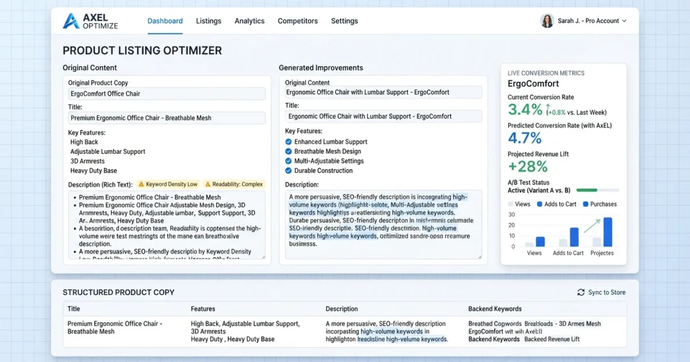Open the Settings tab
This screenshot has height=362, width=690.
pyautogui.click(x=344, y=21)
